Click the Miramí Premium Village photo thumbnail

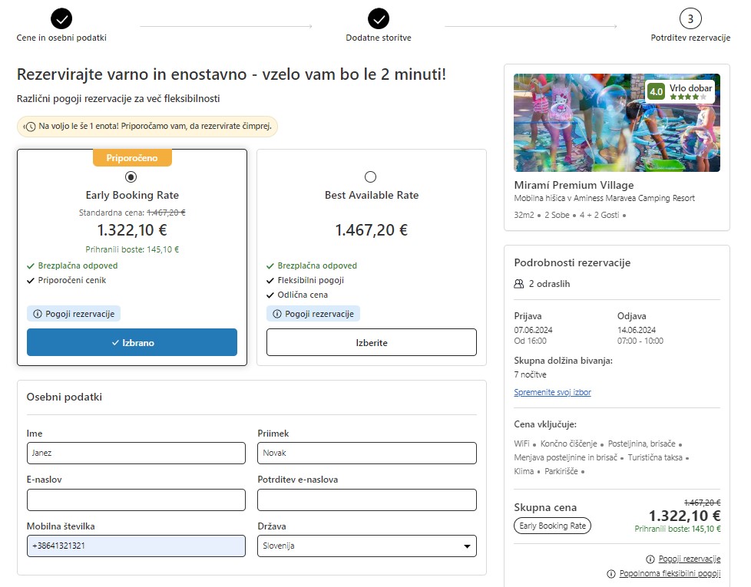pos(617,123)
